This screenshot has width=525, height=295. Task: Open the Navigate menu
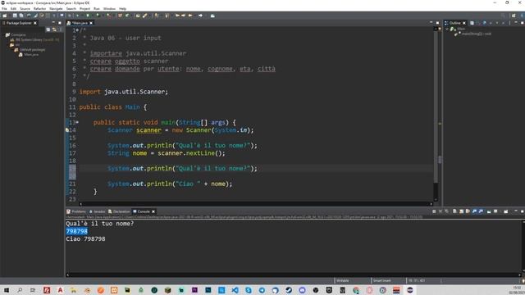click(x=56, y=9)
